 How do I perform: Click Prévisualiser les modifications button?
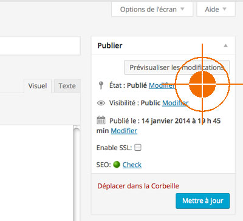(x=177, y=67)
